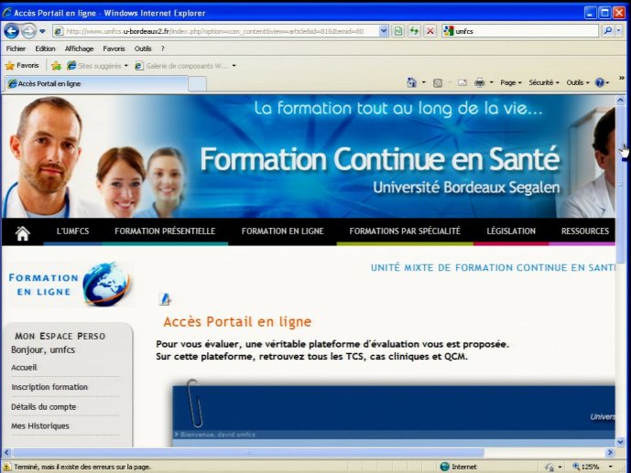This screenshot has height=473, width=631.
Task: Click the Formation Continue en Santé banner
Action: 309,157
